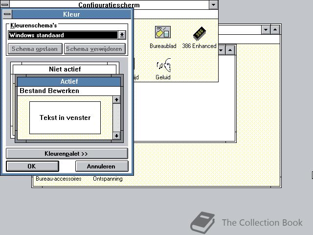Select the Bureau-accessoires group label

(x=59, y=179)
